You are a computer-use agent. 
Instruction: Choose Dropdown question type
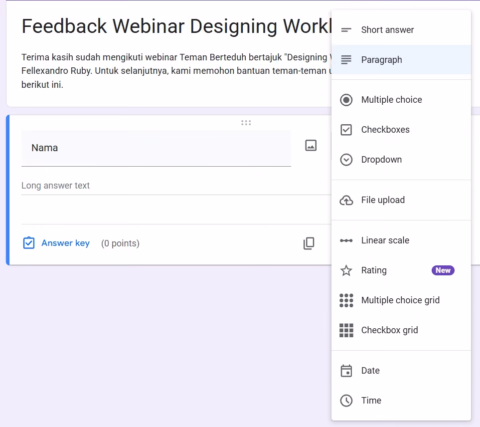point(401,160)
